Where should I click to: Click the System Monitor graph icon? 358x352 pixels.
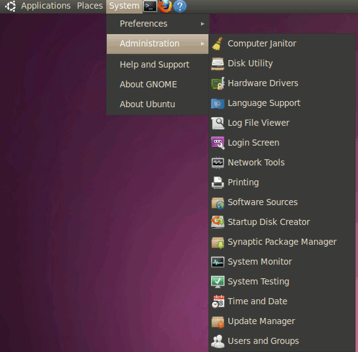click(218, 262)
